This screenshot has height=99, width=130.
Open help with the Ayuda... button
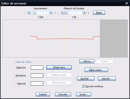point(83,94)
